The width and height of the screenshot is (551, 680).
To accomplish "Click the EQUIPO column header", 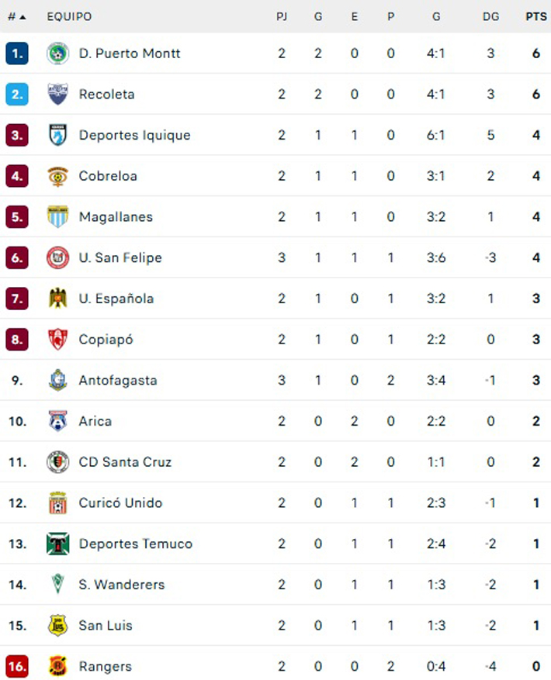I will (69, 16).
